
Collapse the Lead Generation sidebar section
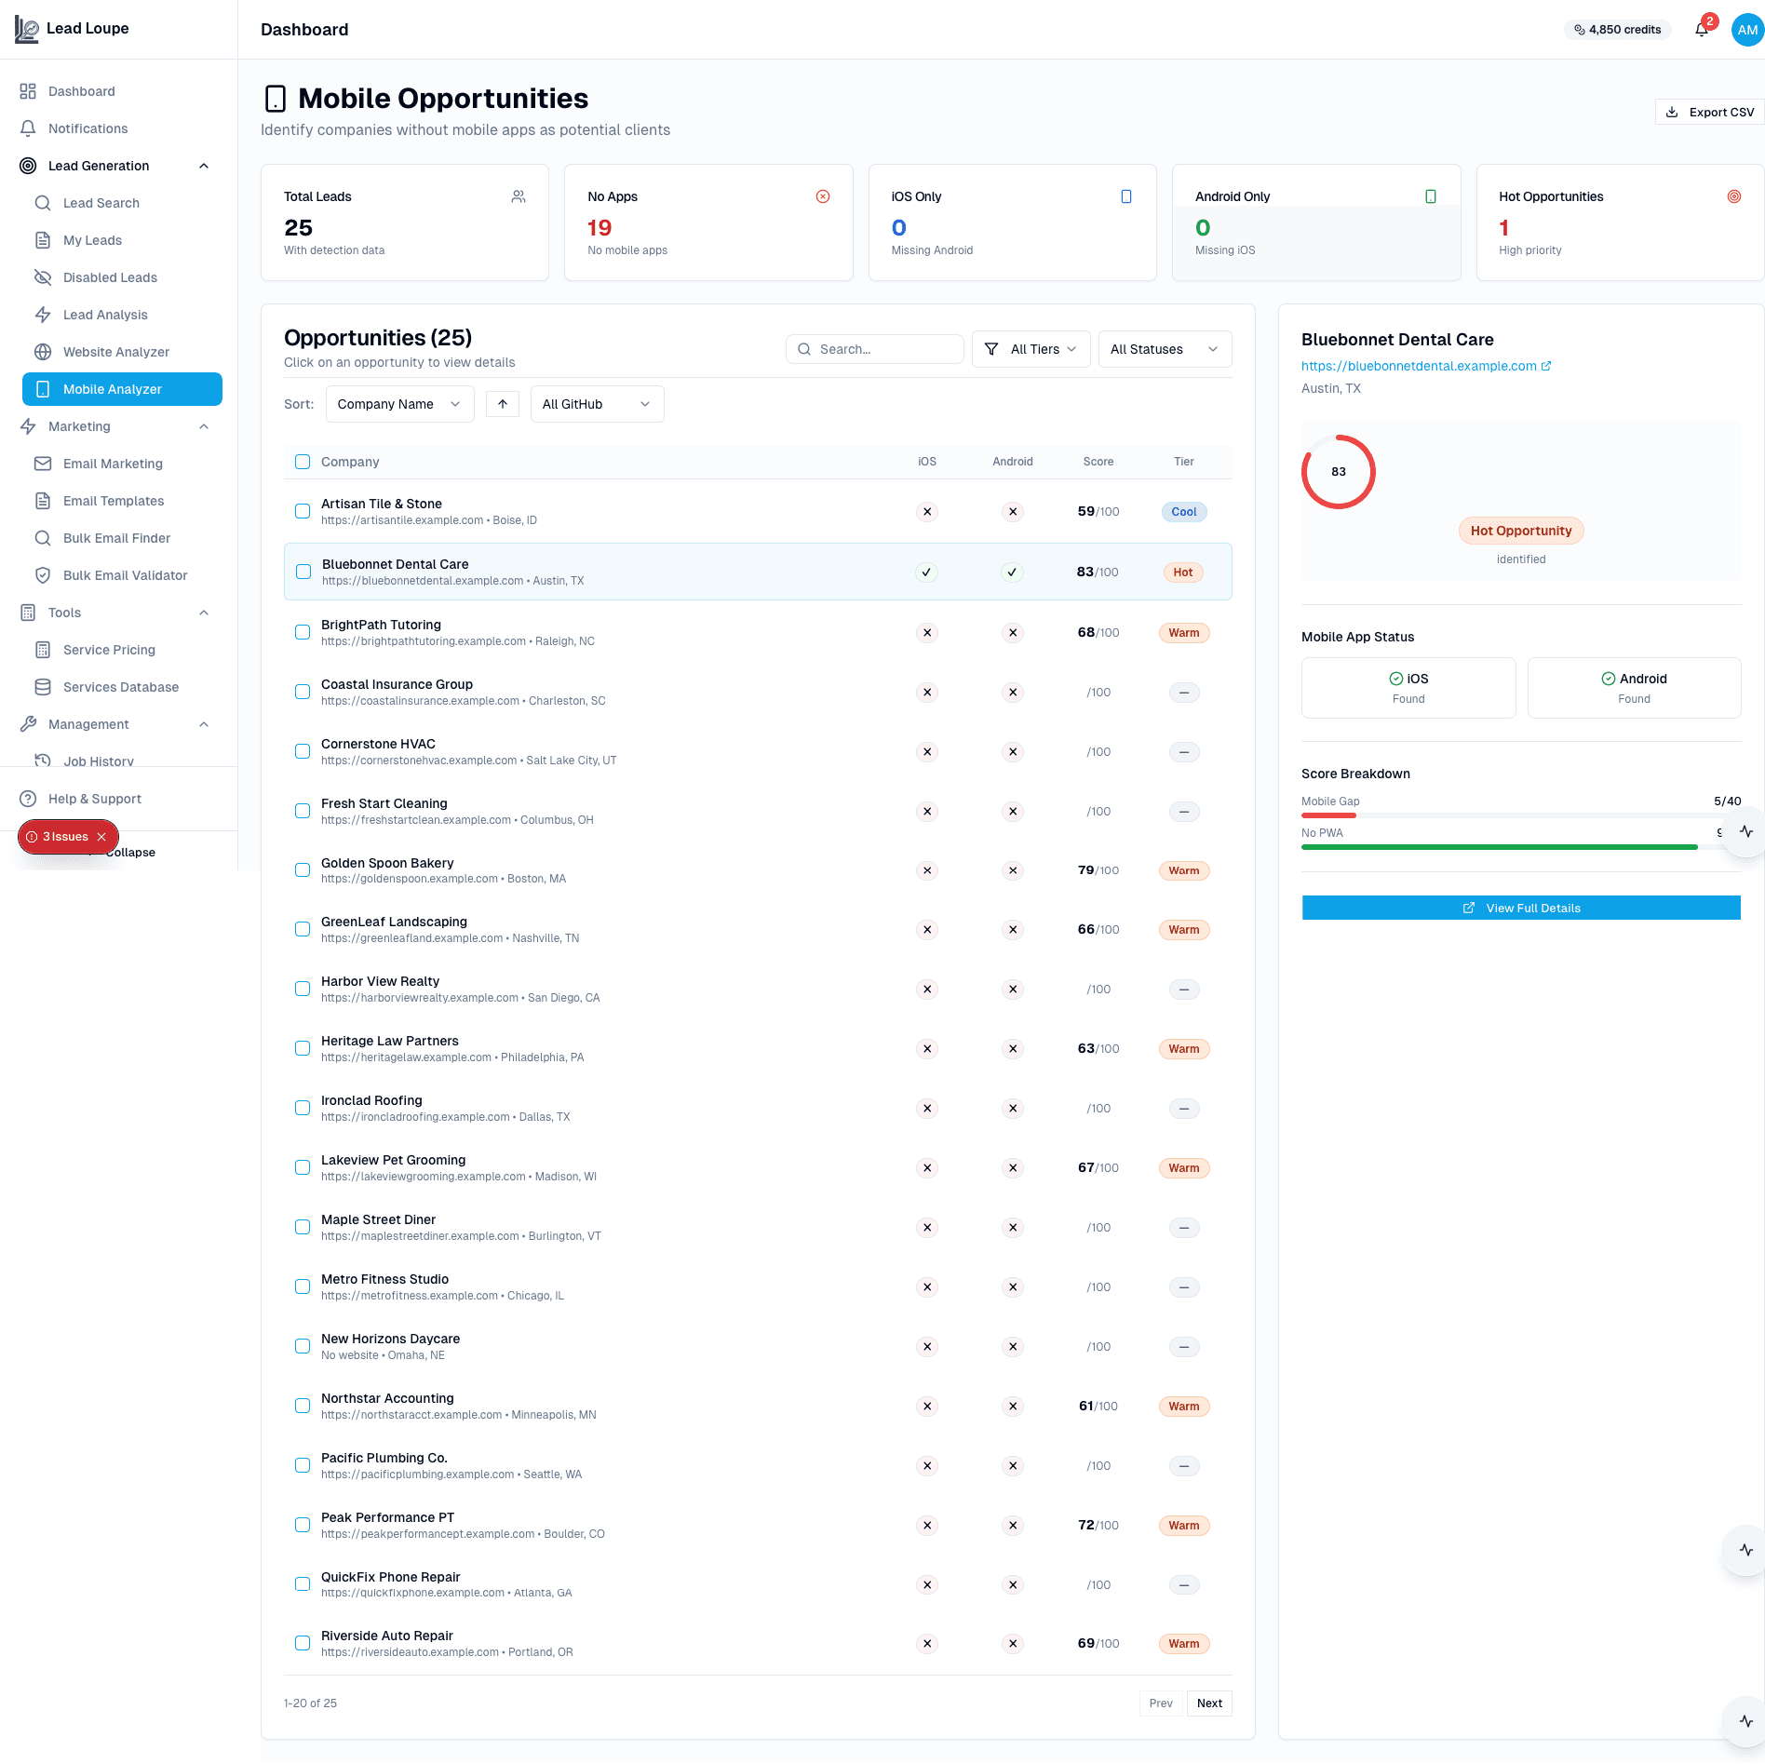[204, 166]
